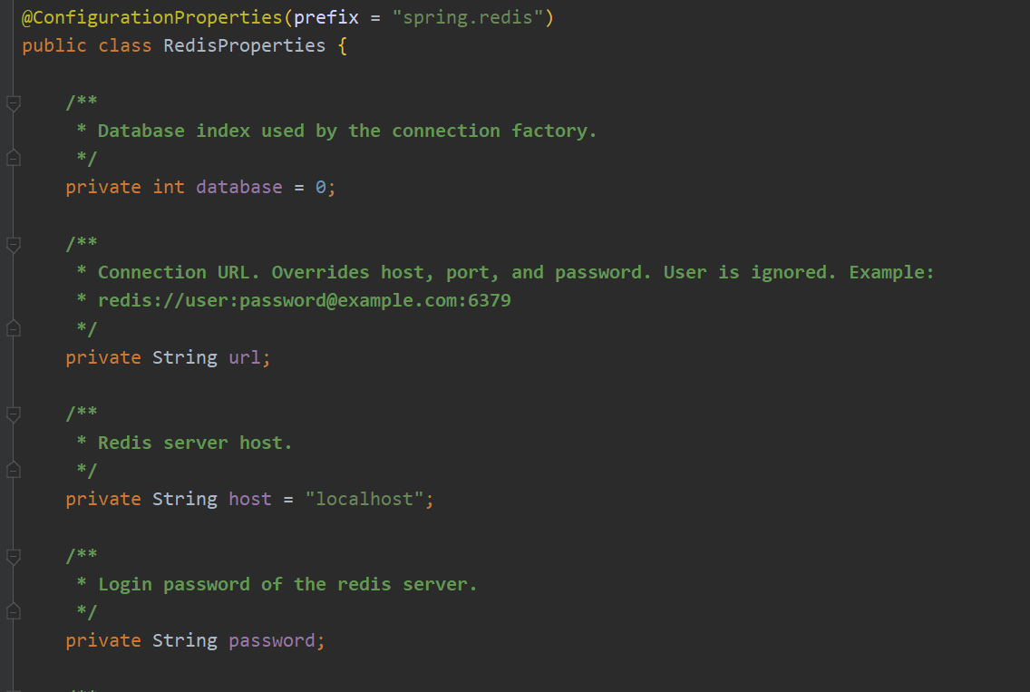
Task: Collapse the Database index Javadoc comment
Action: coord(13,102)
